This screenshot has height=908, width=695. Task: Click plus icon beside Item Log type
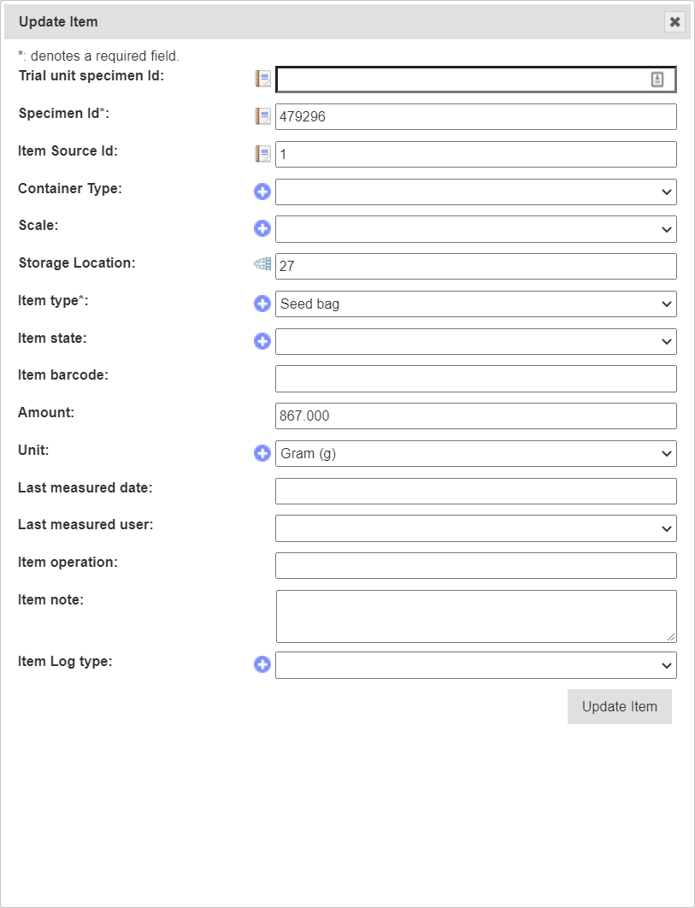[262, 664]
